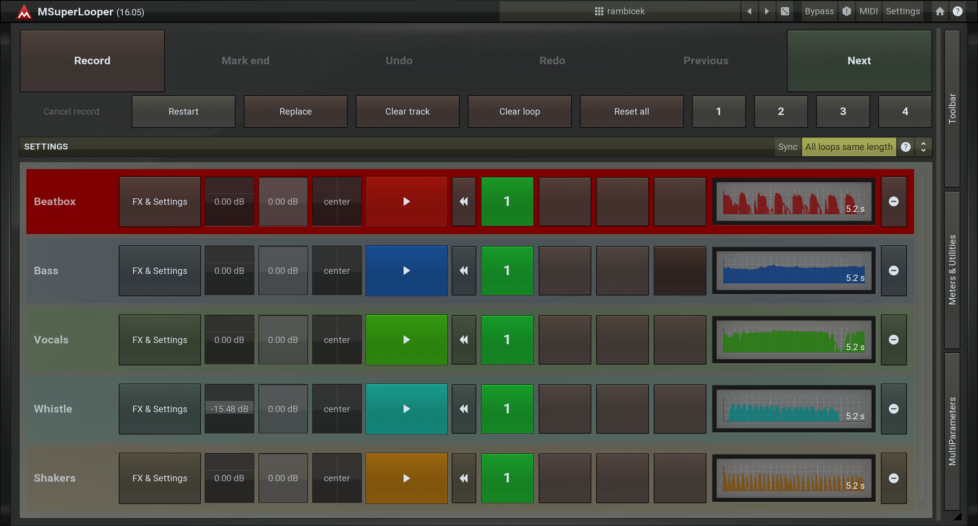
Task: Collapse the Settings section arrows
Action: tap(923, 147)
